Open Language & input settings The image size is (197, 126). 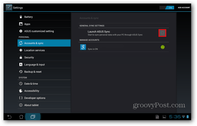tap(44, 64)
